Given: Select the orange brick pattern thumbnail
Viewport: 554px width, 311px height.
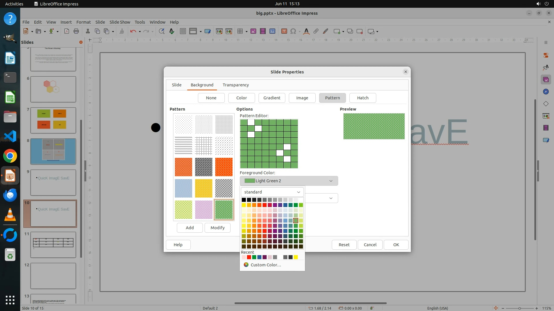Looking at the screenshot, I should tap(183, 167).
